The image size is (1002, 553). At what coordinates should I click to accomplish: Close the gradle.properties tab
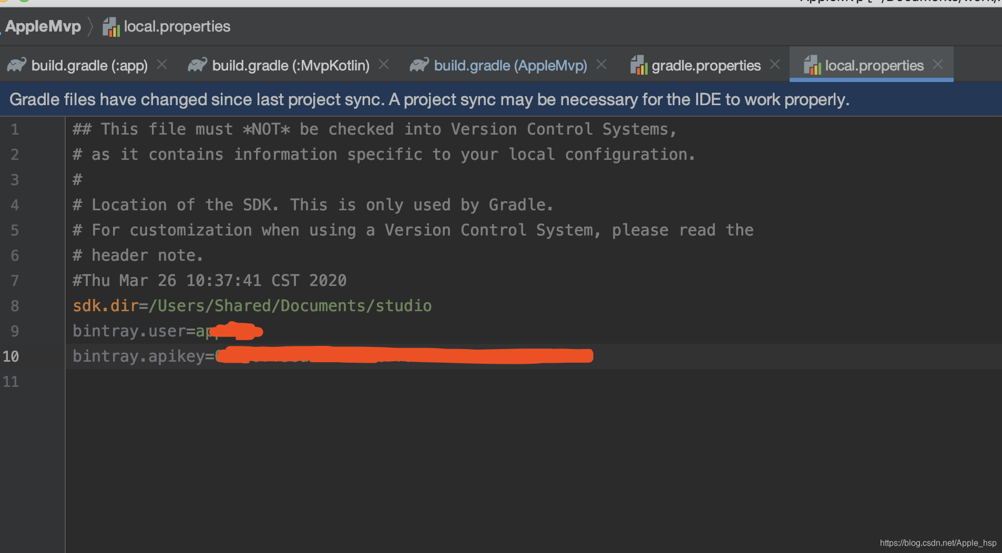pos(775,64)
